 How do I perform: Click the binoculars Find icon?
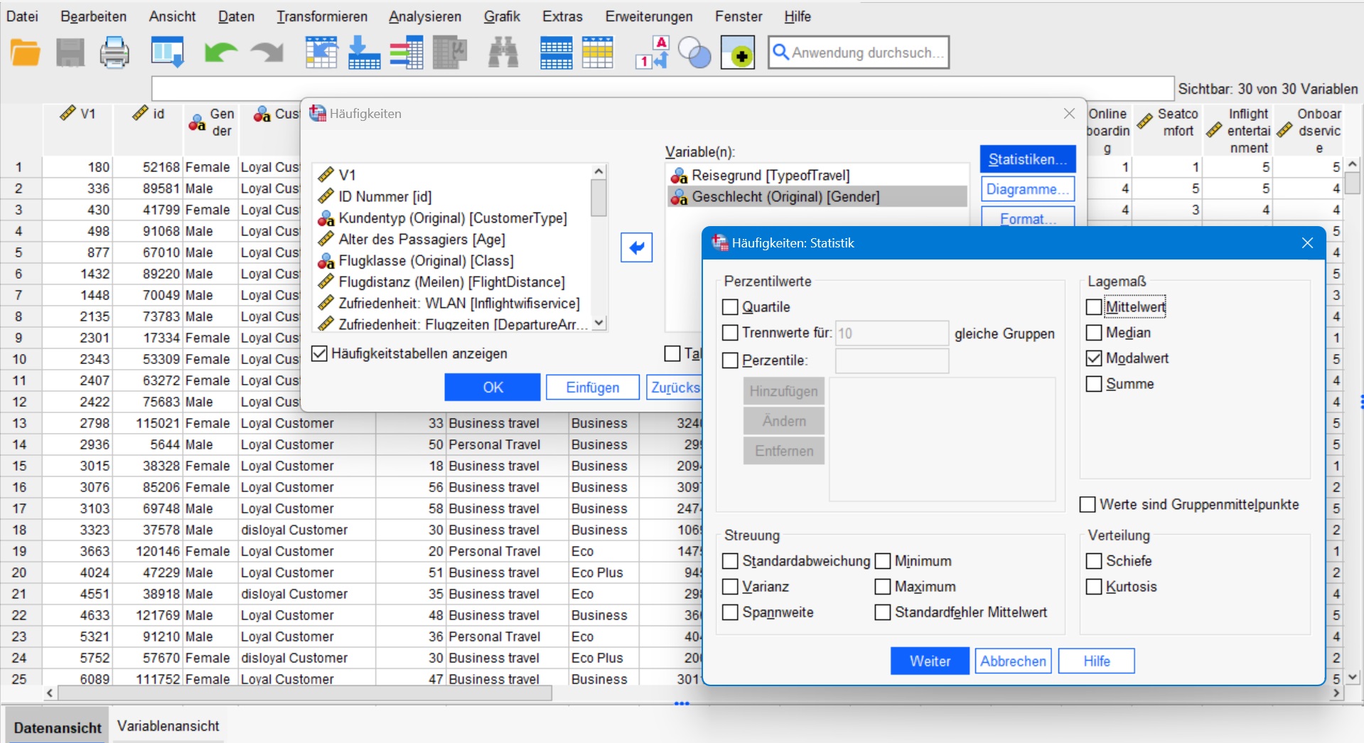point(503,53)
